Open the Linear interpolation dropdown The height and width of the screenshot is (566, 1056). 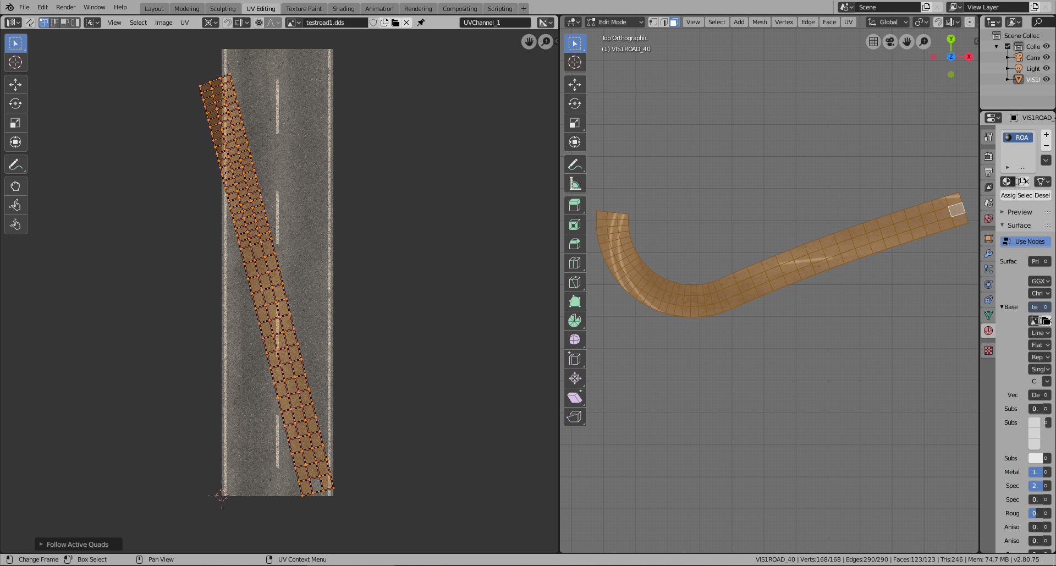1039,333
